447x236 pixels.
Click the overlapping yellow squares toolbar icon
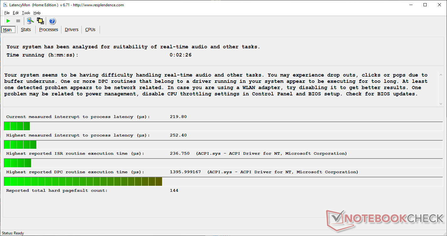point(40,21)
